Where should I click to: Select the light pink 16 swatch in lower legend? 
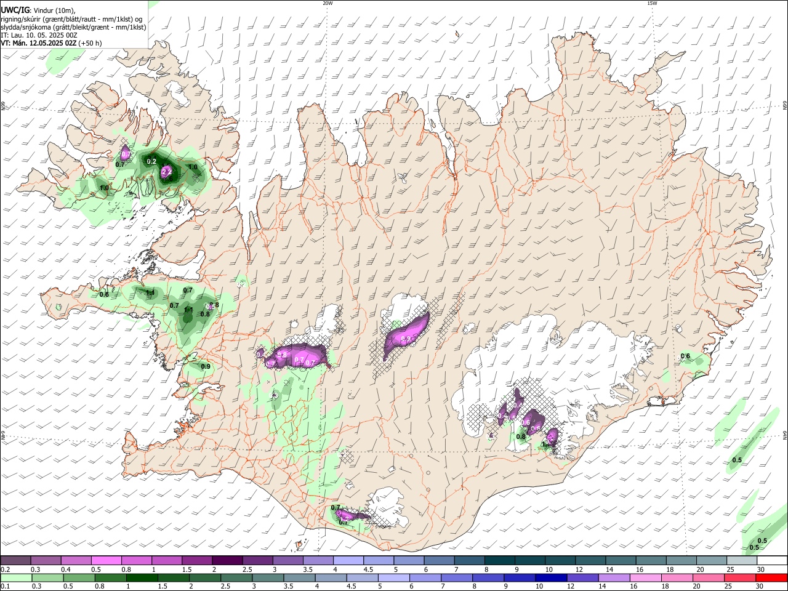click(x=646, y=577)
